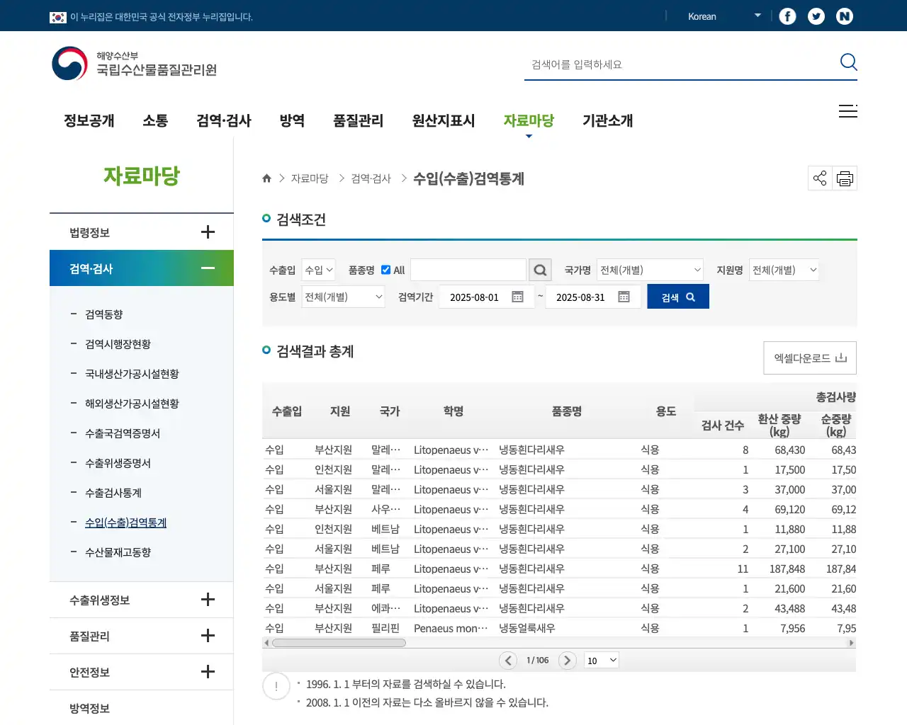Focus the 품종명 text input field

(x=468, y=270)
